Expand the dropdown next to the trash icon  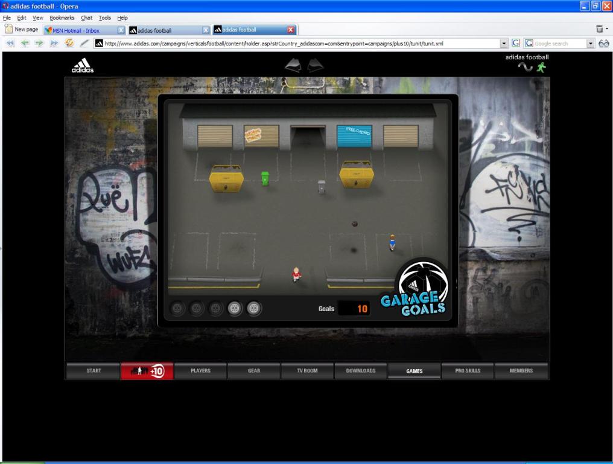(x=607, y=28)
